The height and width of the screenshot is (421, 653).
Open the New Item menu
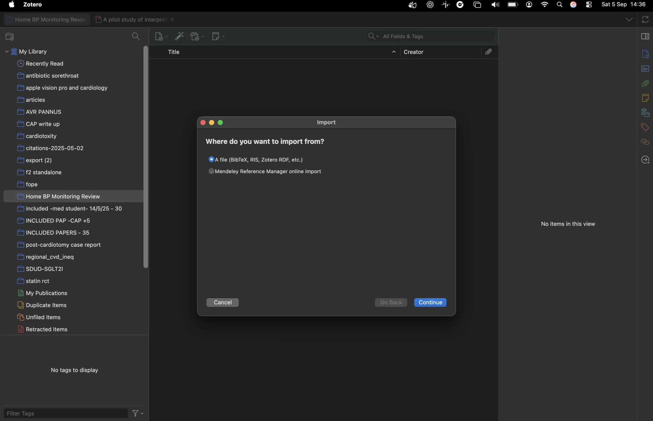pyautogui.click(x=161, y=37)
